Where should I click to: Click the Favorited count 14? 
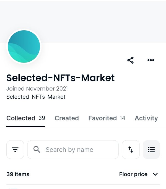point(123,118)
